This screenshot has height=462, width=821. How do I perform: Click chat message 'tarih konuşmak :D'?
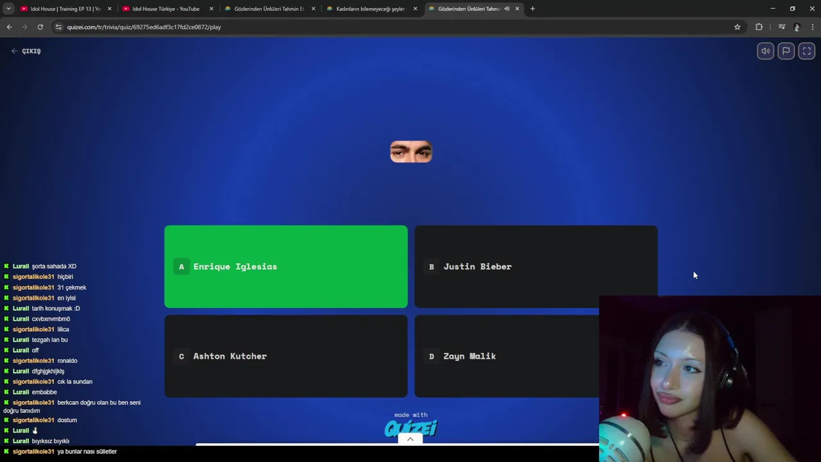click(x=56, y=309)
